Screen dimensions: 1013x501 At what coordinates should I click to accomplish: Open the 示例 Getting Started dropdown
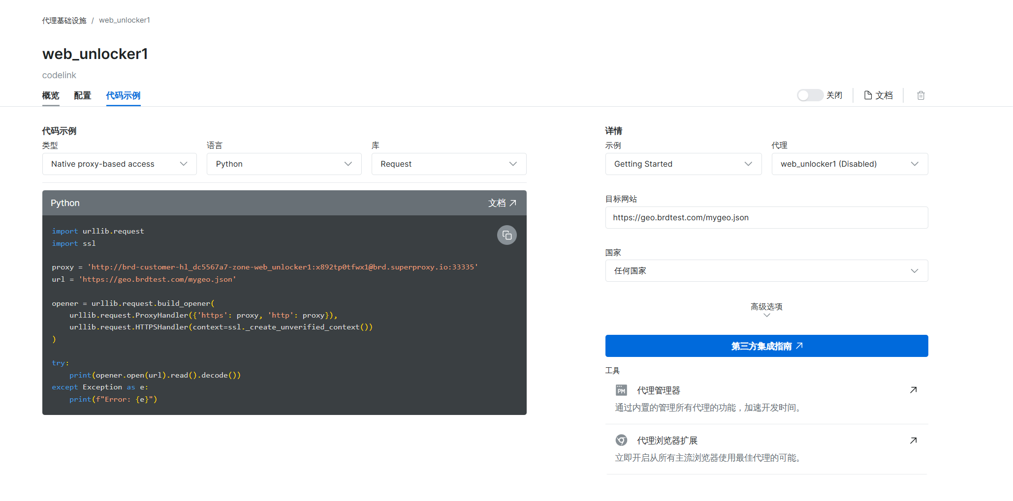pos(683,164)
